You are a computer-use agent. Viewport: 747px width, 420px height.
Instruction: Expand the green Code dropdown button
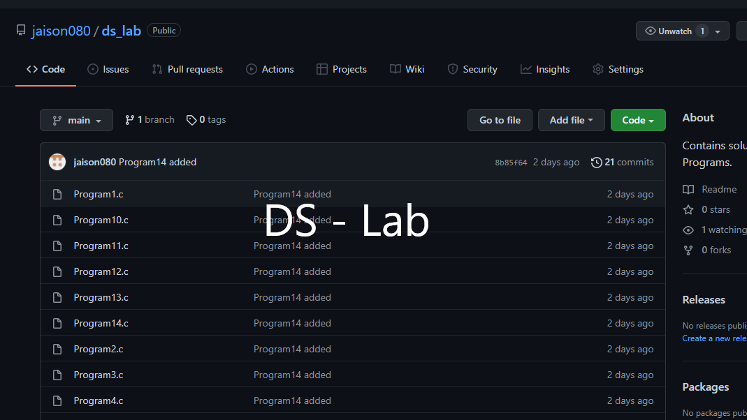(637, 120)
